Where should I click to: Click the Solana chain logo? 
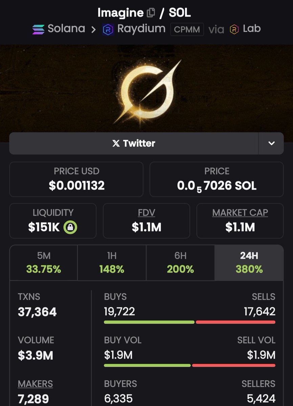tap(38, 29)
